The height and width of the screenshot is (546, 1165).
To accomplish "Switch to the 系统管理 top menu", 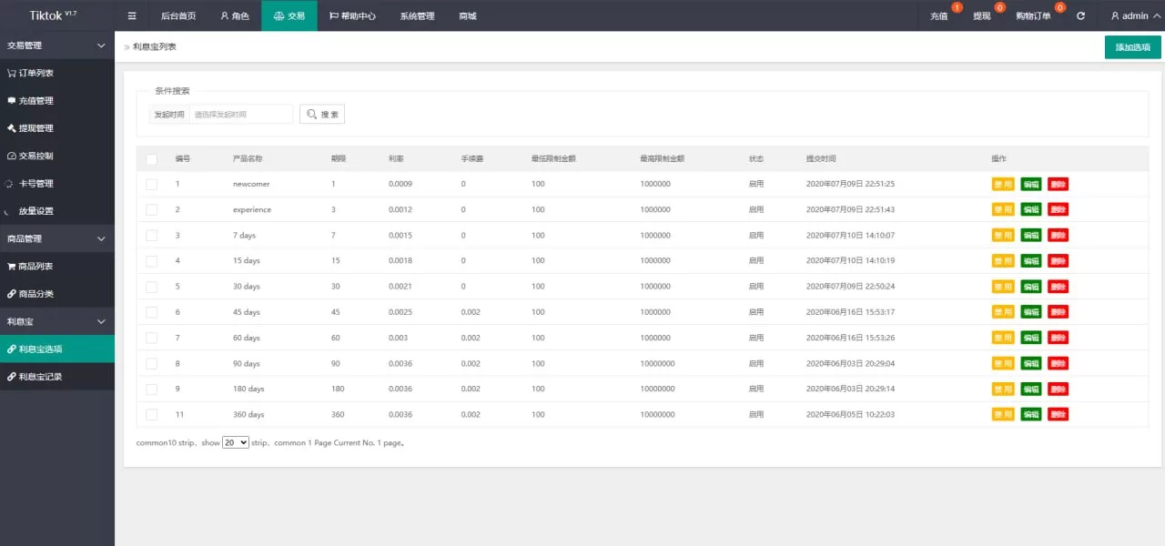I will 417,15.
